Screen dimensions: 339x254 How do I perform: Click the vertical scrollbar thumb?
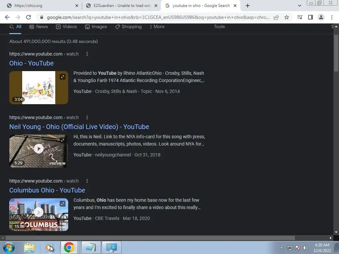[x=336, y=53]
